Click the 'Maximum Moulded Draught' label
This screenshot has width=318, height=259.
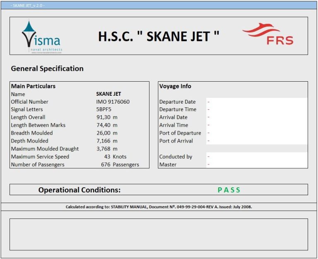[45, 149]
